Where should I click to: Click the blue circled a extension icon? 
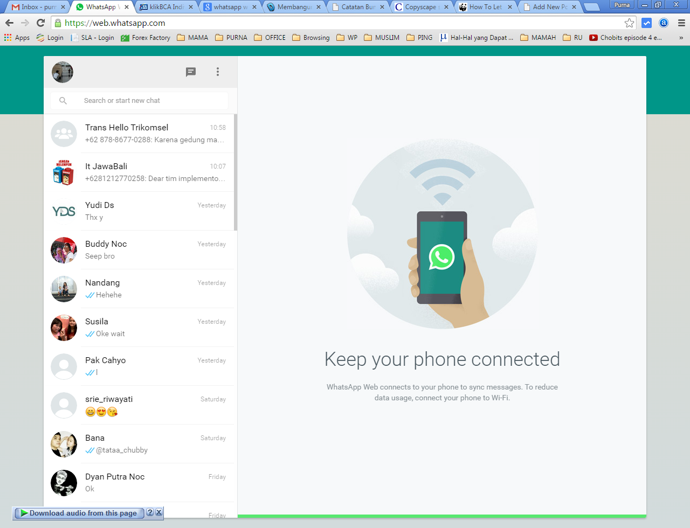pyautogui.click(x=664, y=23)
